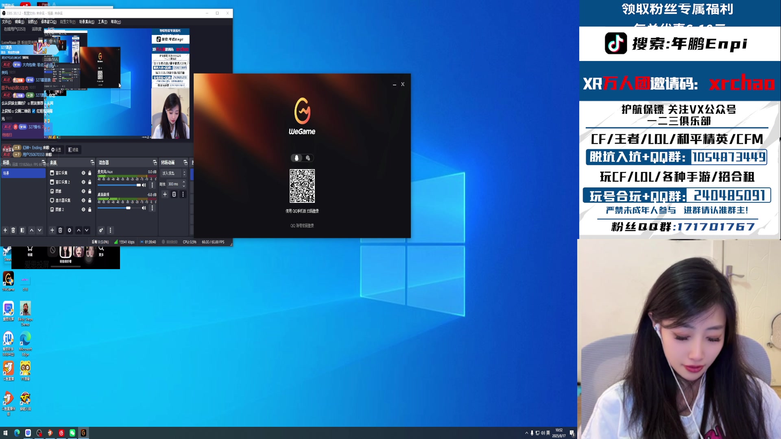Open audio mixer menu dots at panel bottom
The height and width of the screenshot is (439, 781).
click(110, 230)
